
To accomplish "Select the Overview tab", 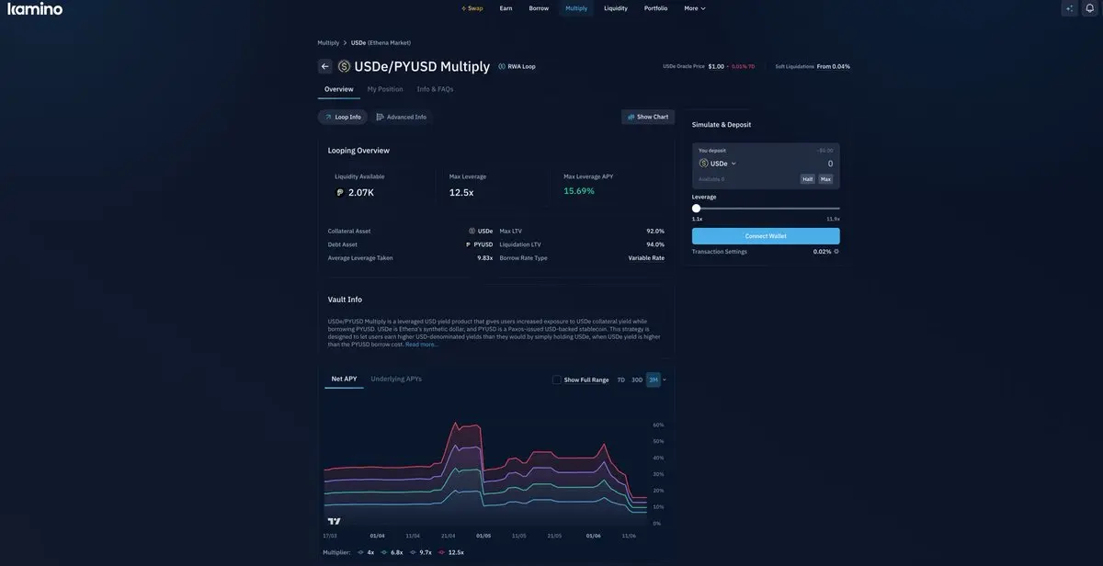I will pos(339,89).
